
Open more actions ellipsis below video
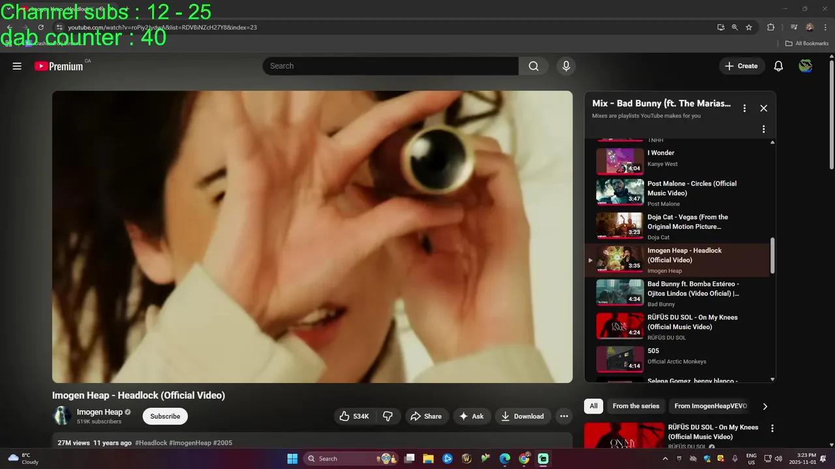point(564,416)
